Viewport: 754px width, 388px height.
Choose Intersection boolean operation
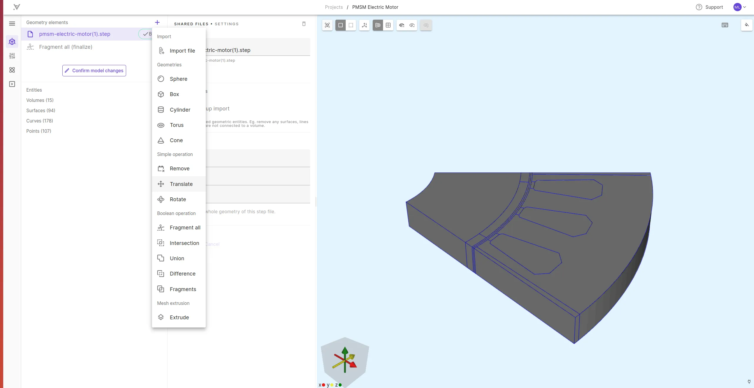tap(179, 243)
